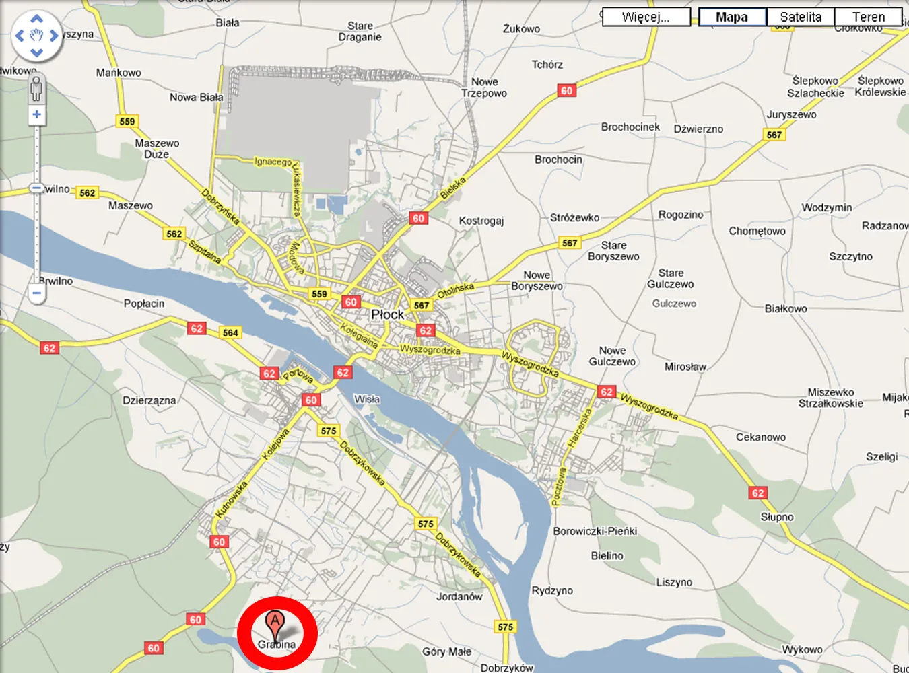Viewport: 909px width, 673px height.
Task: Click the hand icon in pan control
Action: pyautogui.click(x=37, y=36)
